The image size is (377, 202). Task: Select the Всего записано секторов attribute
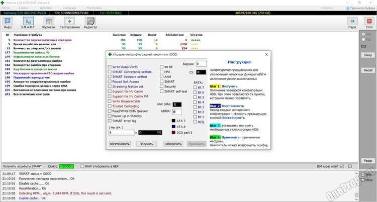32,94
